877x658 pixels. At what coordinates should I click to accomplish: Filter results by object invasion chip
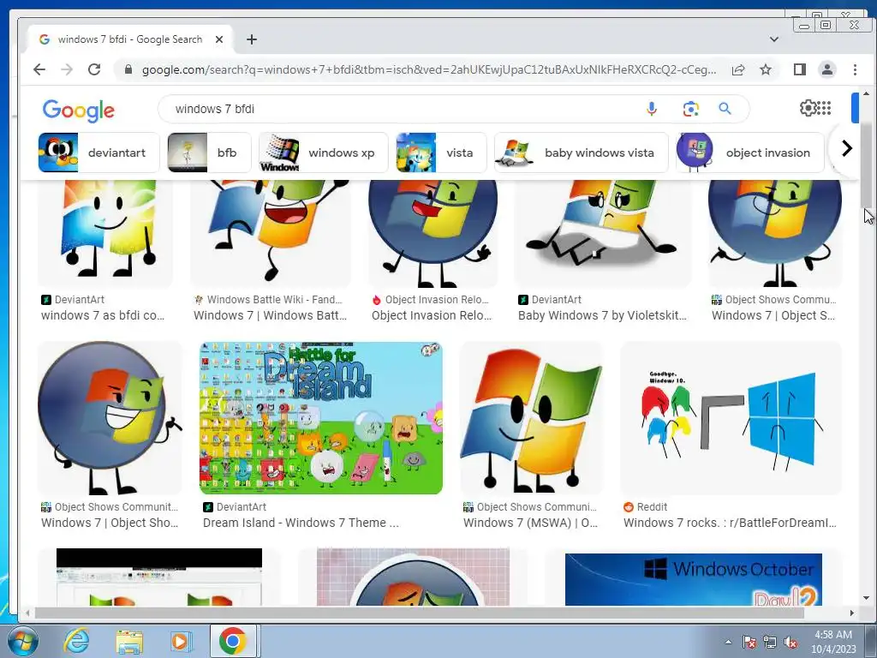click(750, 153)
